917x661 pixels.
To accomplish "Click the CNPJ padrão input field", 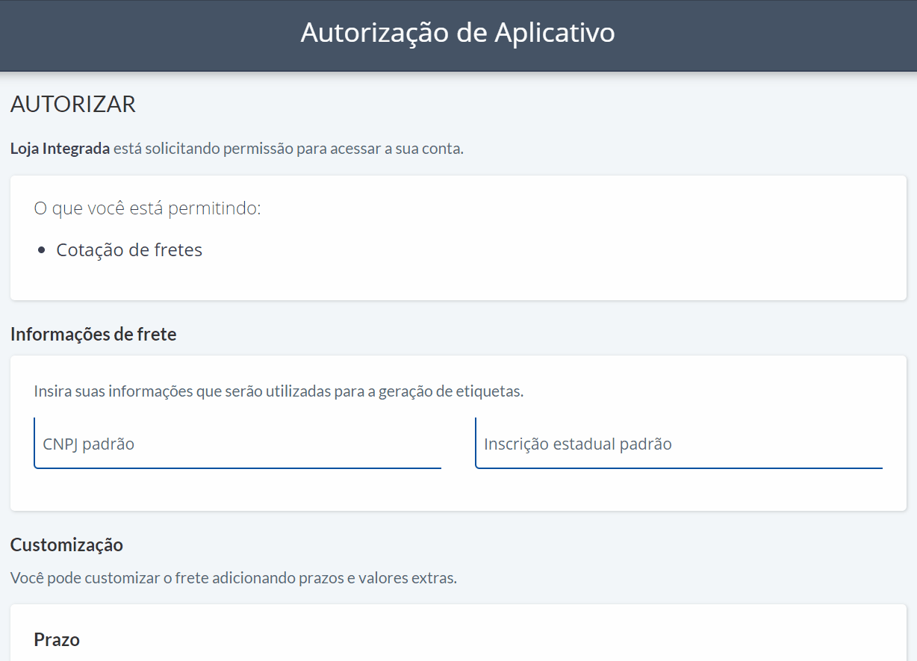I will click(237, 444).
